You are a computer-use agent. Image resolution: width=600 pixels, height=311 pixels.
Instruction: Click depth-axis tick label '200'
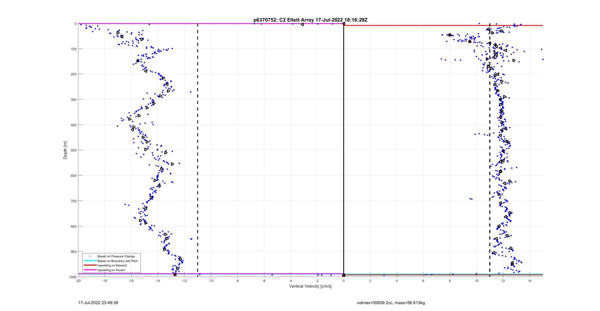click(x=73, y=74)
